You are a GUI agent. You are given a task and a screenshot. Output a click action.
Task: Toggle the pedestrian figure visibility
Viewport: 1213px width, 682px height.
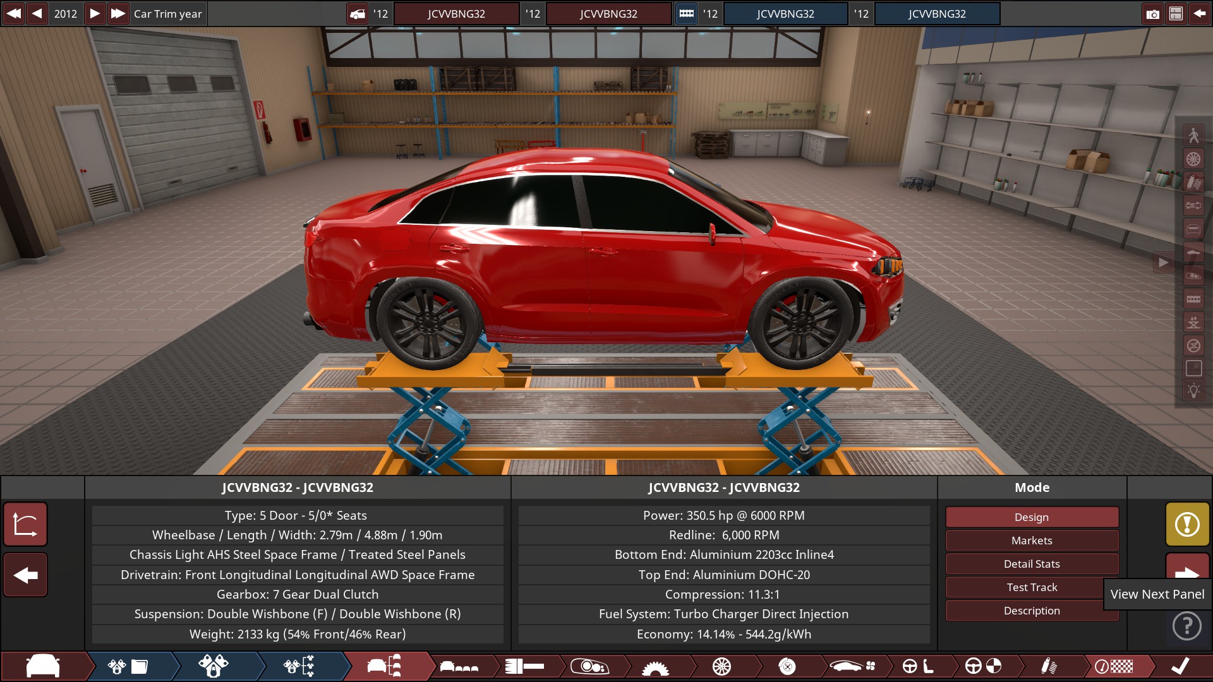click(x=1193, y=135)
